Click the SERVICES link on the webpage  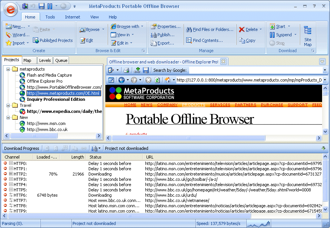point(220,105)
